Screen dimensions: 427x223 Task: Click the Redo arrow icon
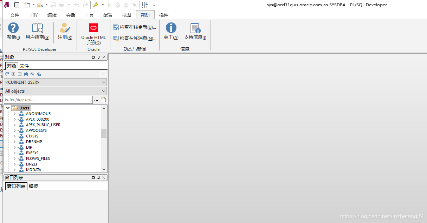click(85, 5)
